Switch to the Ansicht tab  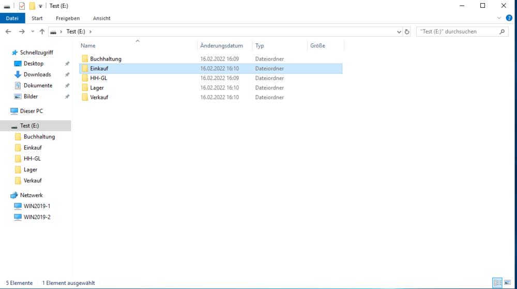[101, 18]
